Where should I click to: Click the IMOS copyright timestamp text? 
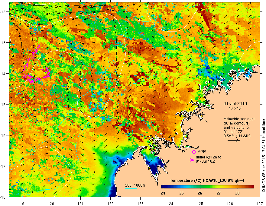(264, 156)
